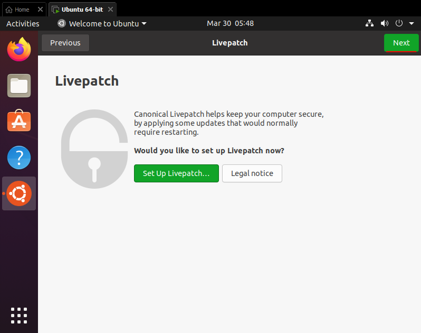Click the network status icon
421x333 pixels.
coord(369,23)
